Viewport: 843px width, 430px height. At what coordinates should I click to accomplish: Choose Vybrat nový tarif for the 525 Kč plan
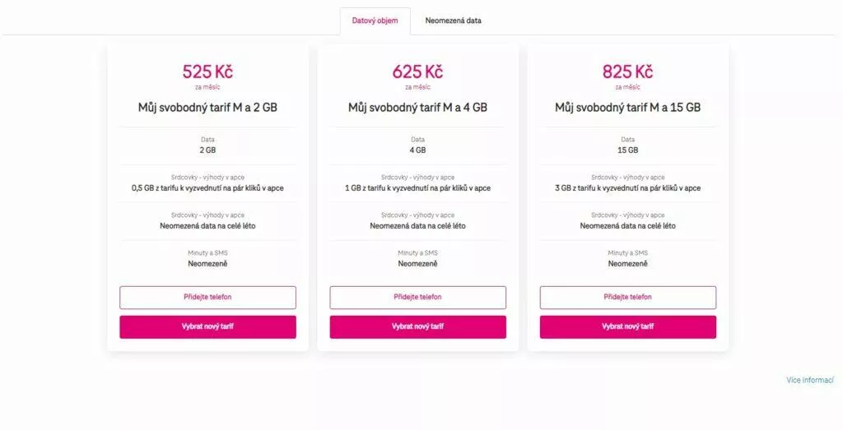207,326
